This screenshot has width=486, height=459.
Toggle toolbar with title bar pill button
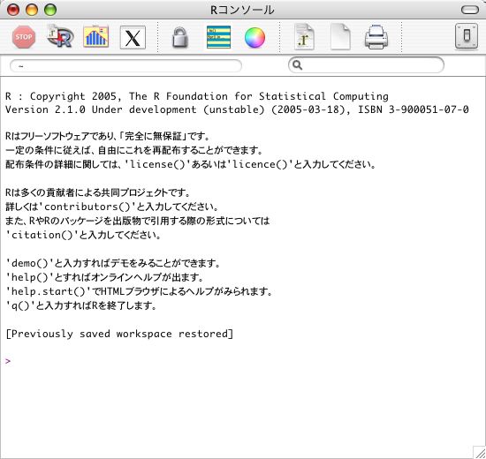(470, 10)
